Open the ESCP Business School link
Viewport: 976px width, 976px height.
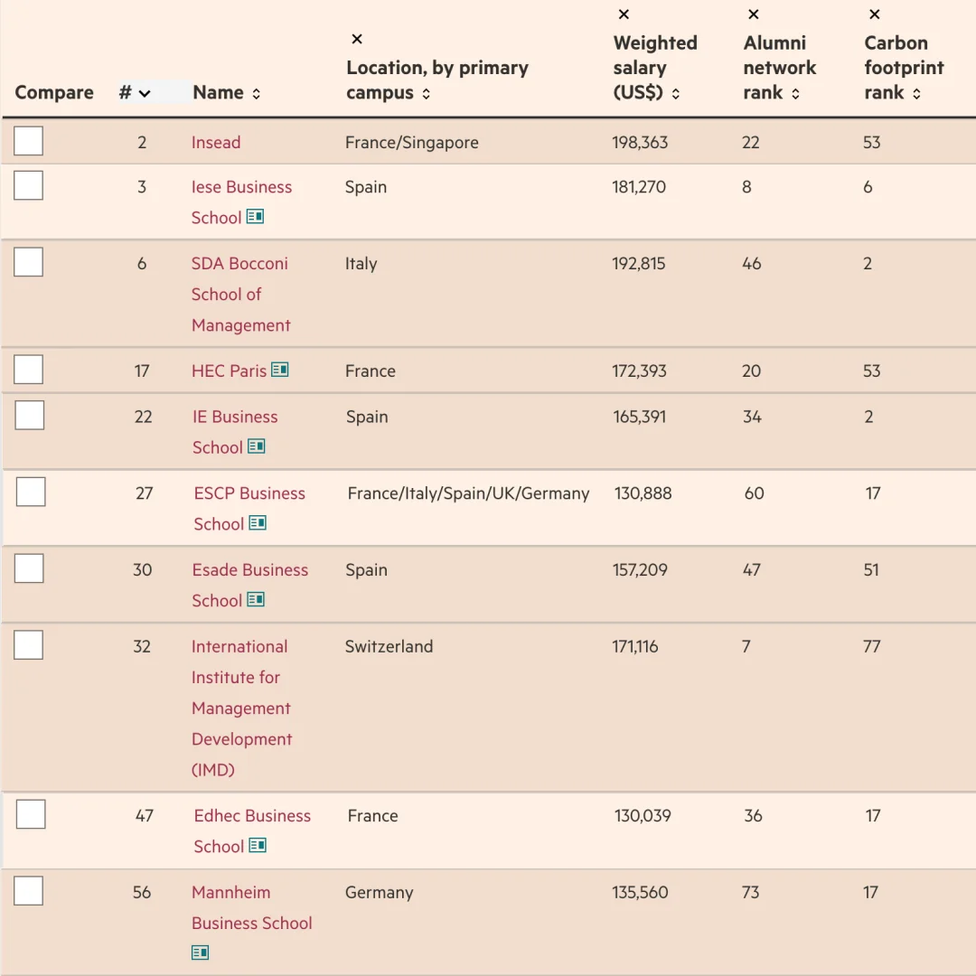point(249,493)
